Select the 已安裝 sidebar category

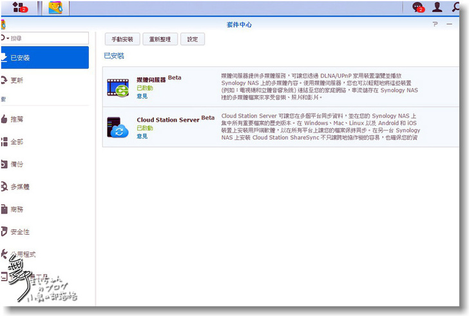pyautogui.click(x=44, y=58)
